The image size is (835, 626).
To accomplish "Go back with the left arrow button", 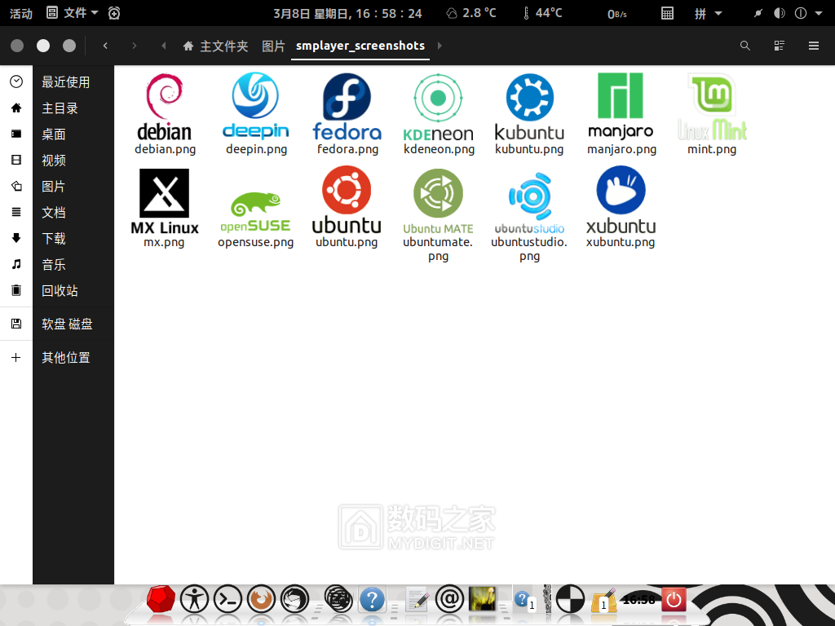I will tap(105, 46).
